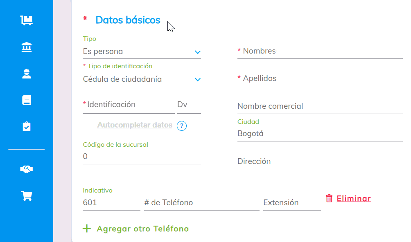Viewport: 411px width, 242px height.
Task: Select the book icon in sidebar
Action: click(27, 100)
